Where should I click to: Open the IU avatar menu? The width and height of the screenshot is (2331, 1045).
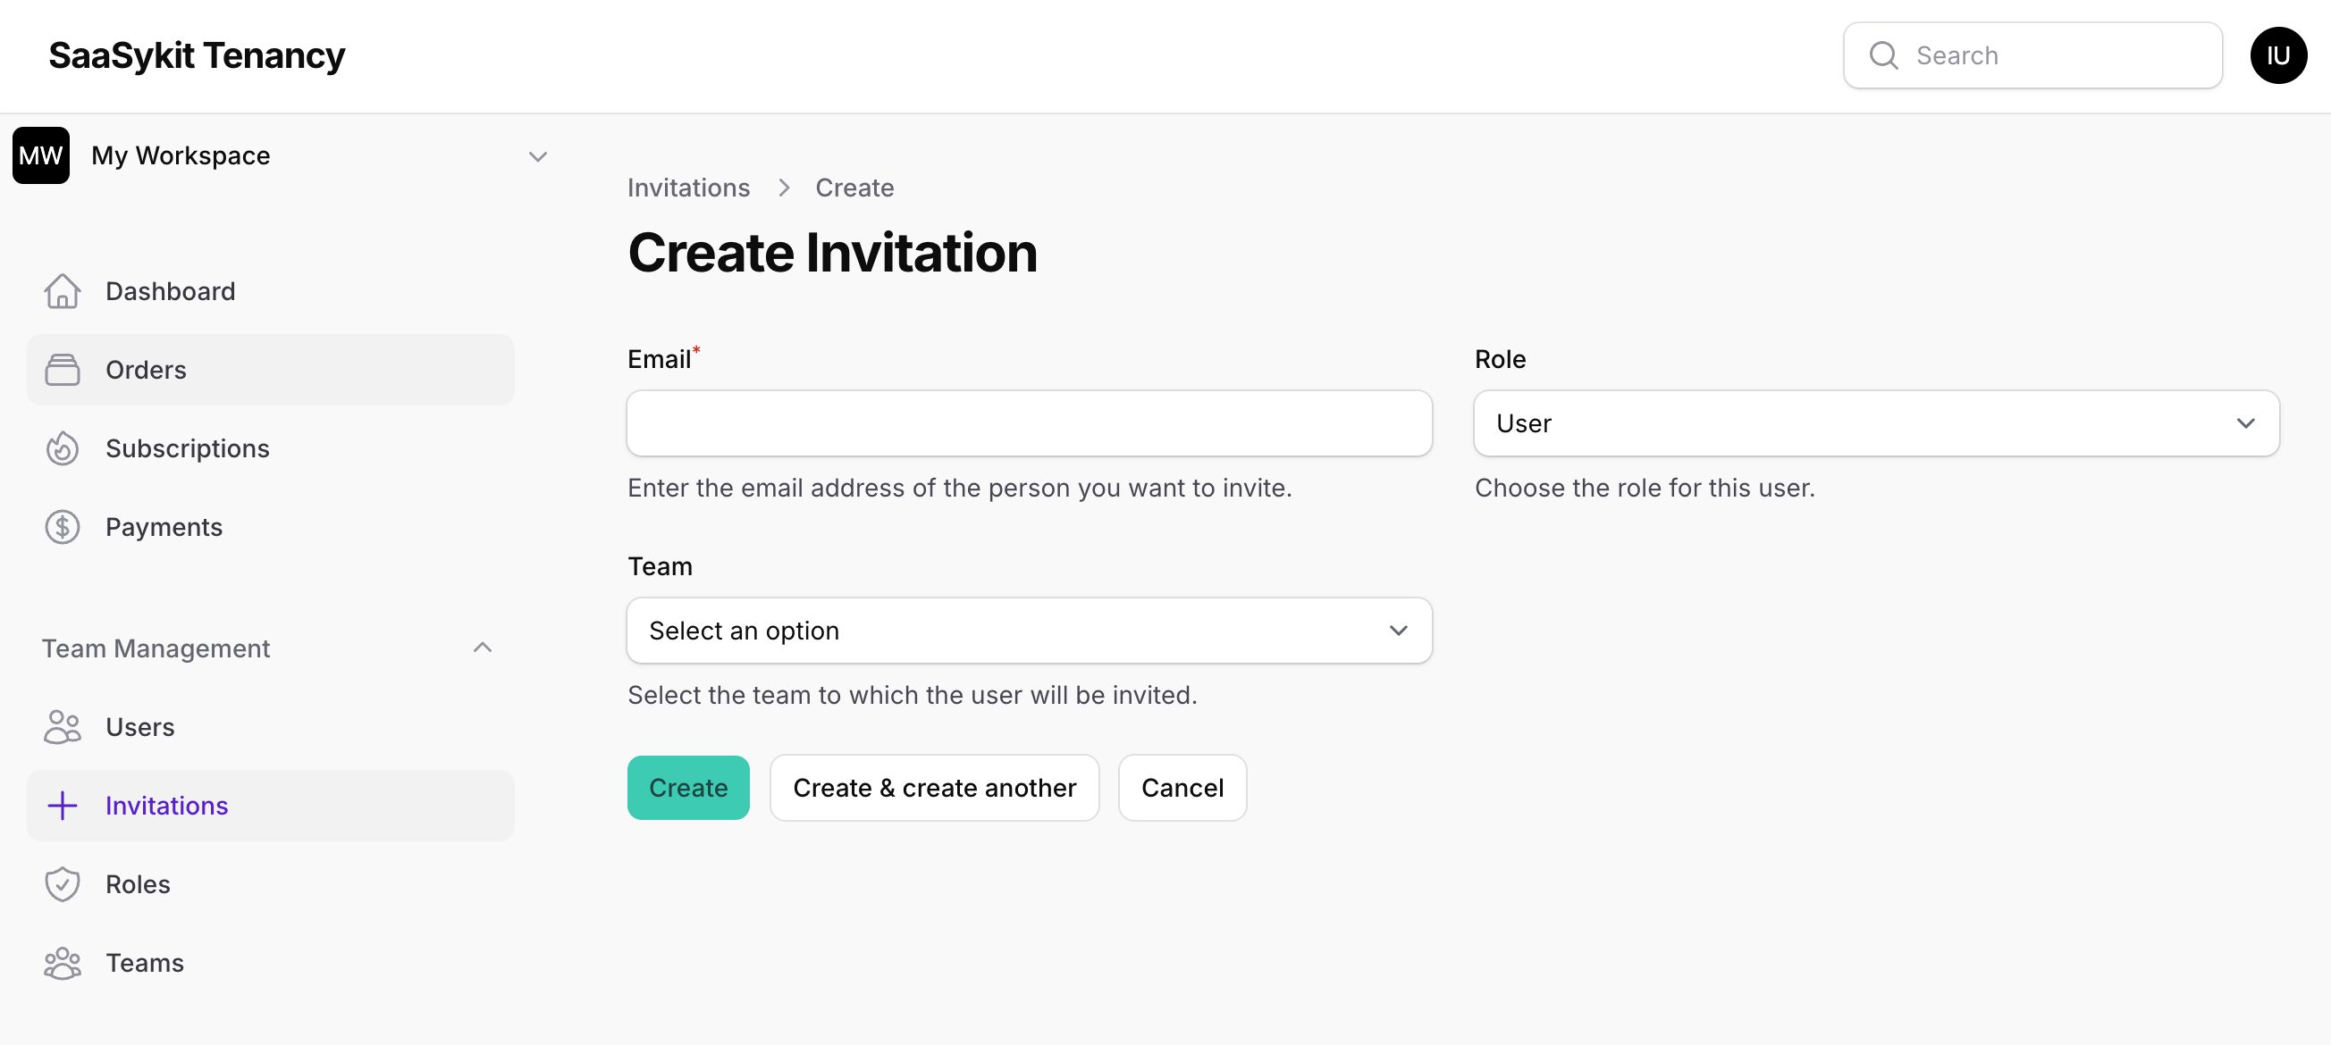point(2279,55)
